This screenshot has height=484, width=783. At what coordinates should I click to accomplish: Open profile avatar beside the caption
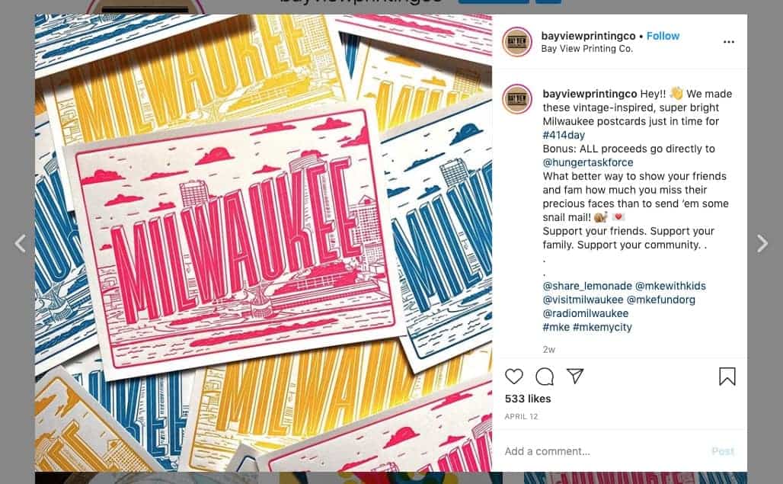pos(517,99)
